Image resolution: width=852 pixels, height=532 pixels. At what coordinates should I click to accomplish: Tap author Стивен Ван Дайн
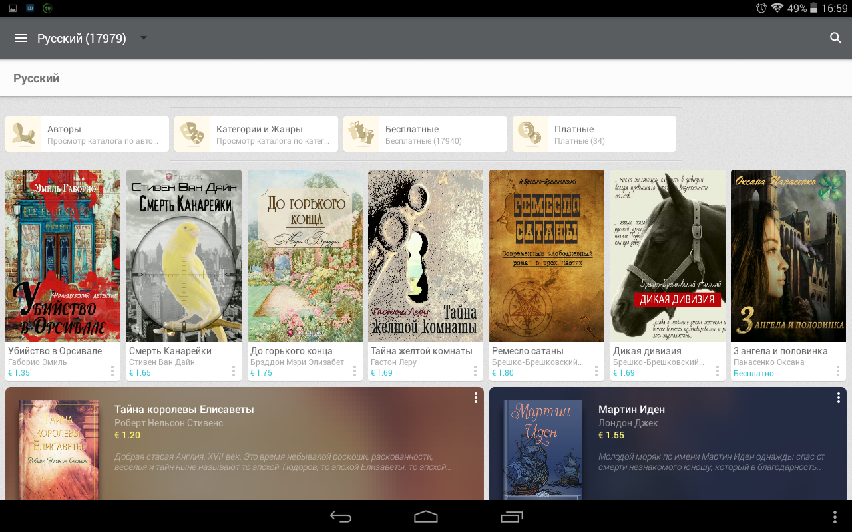click(162, 362)
